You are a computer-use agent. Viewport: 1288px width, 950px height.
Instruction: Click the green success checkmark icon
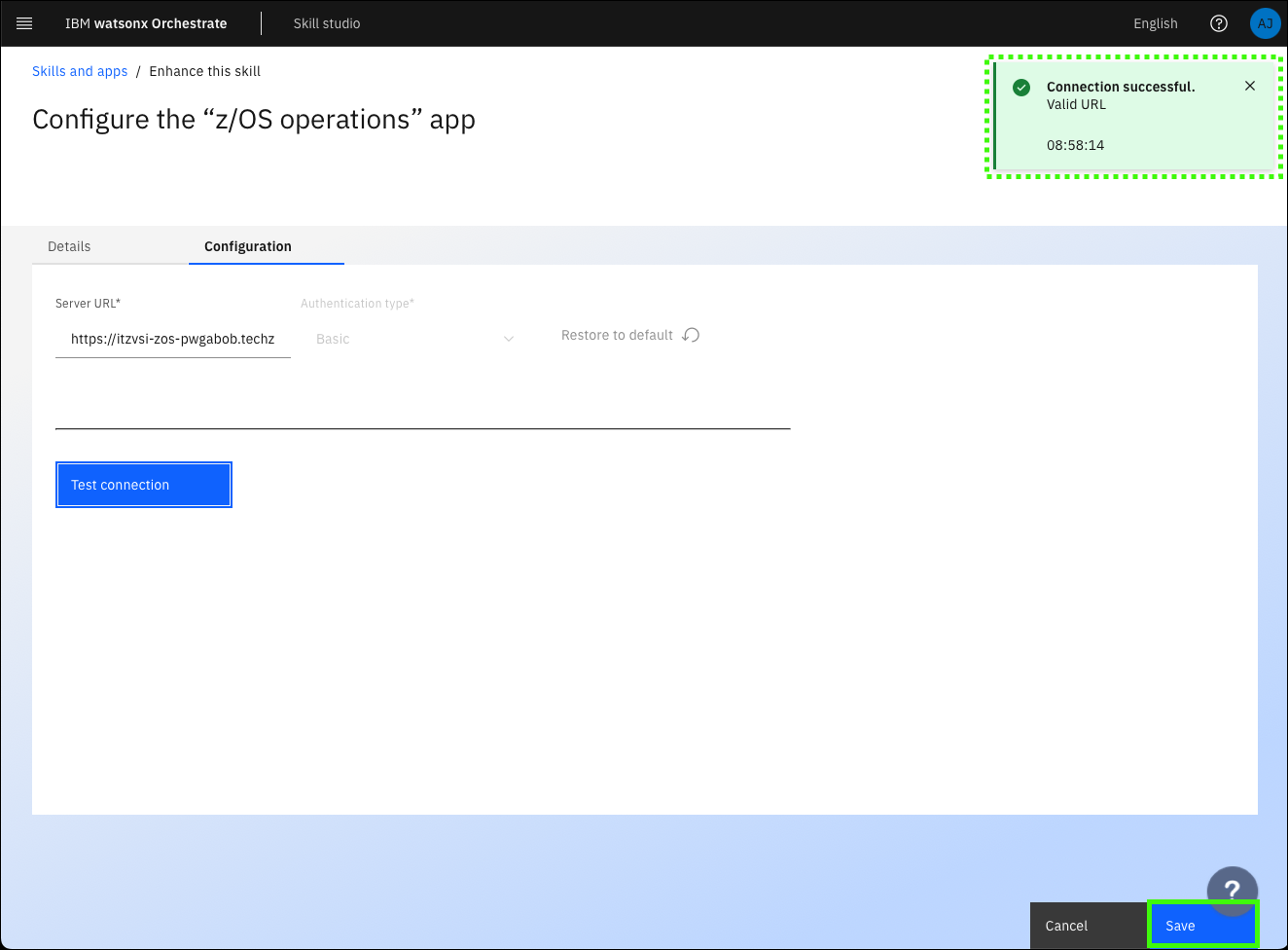point(1021,88)
